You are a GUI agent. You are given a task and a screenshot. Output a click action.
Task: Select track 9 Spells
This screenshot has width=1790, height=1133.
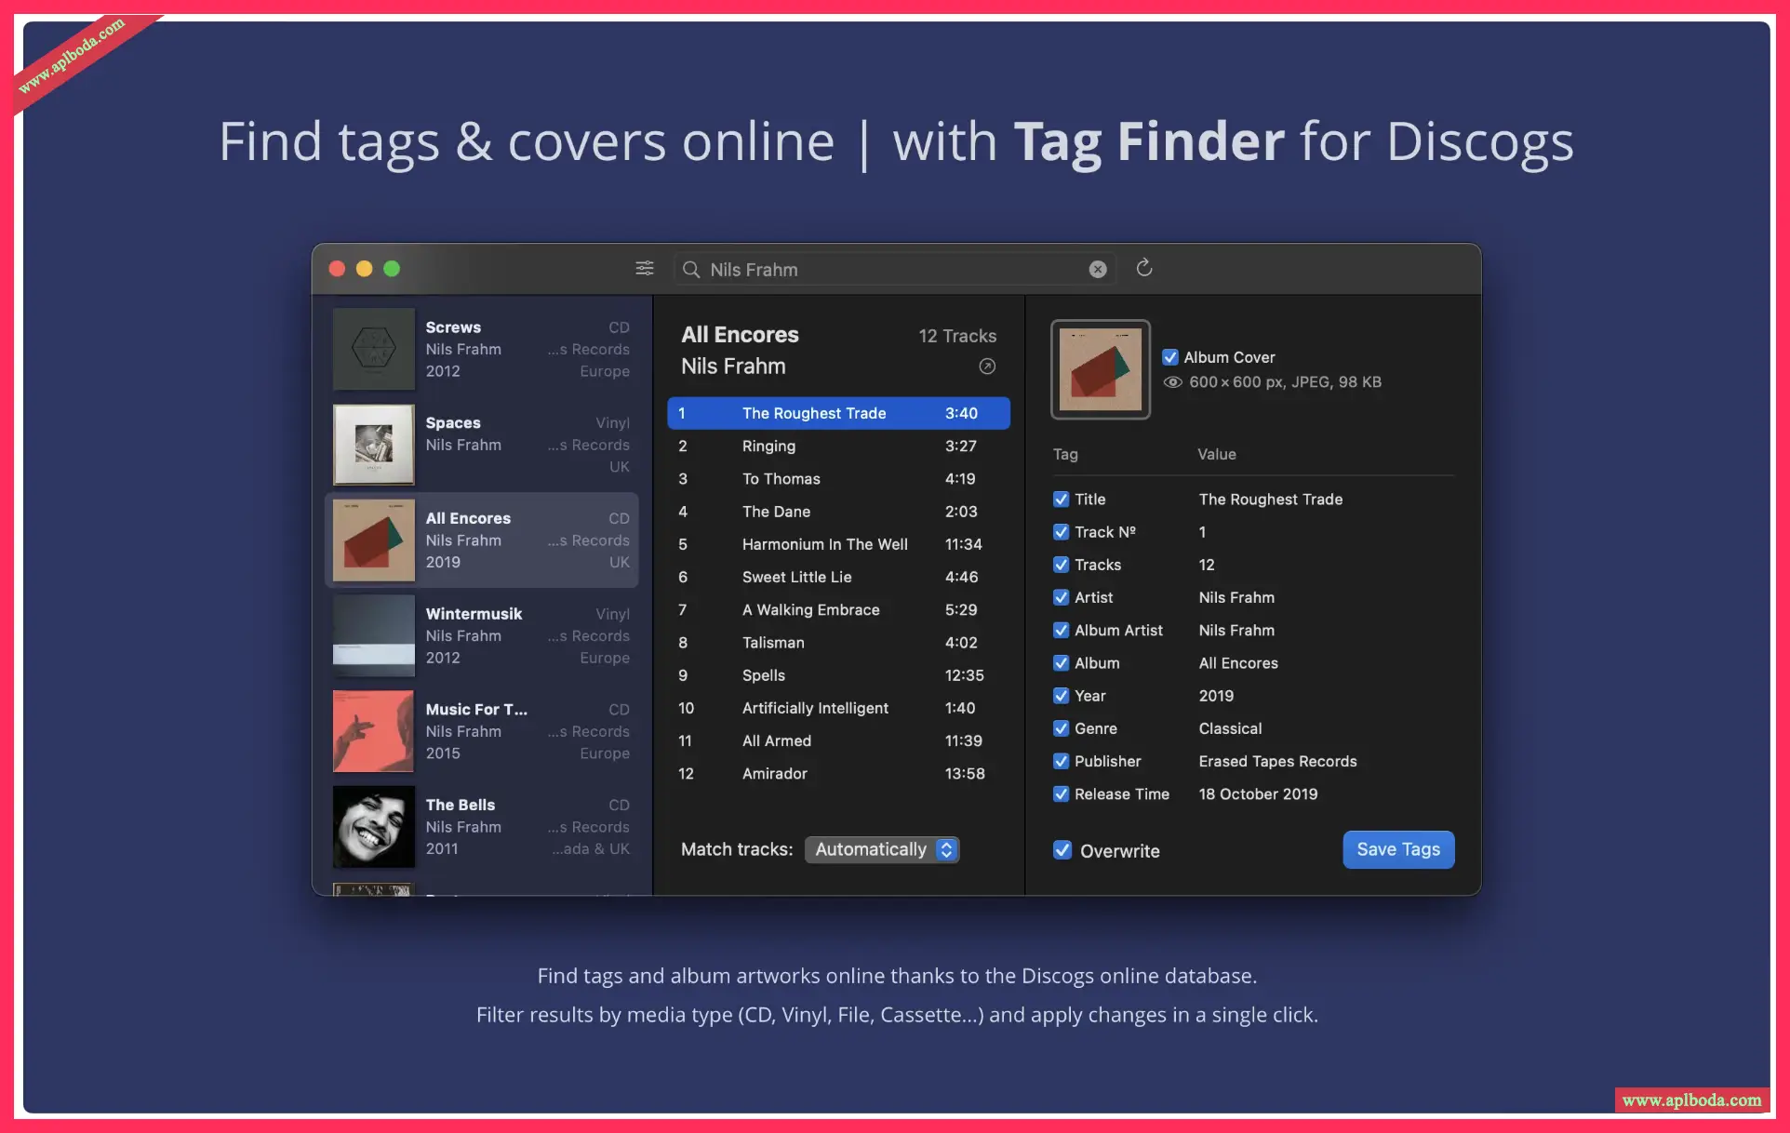click(x=764, y=675)
